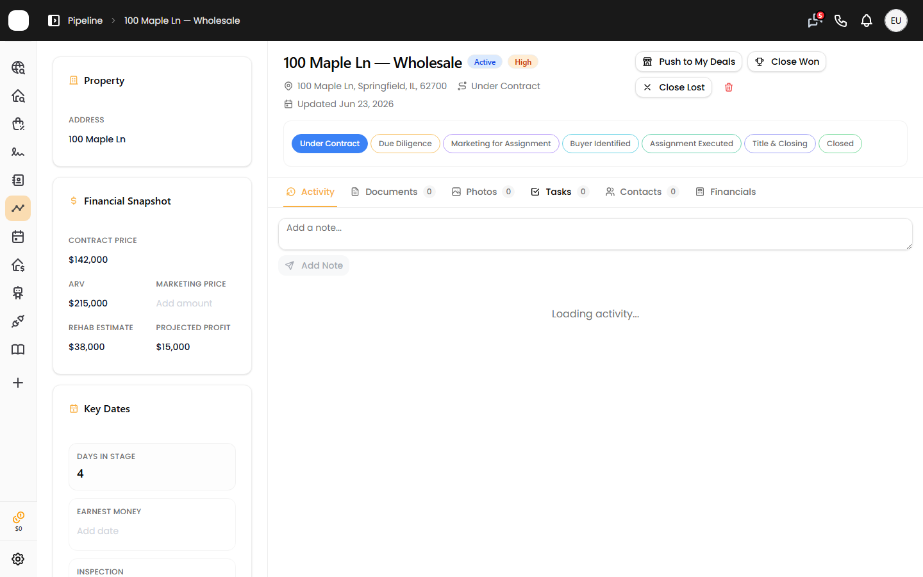The width and height of the screenshot is (923, 577).
Task: Select the Buyer Identified stage pill
Action: tap(600, 144)
